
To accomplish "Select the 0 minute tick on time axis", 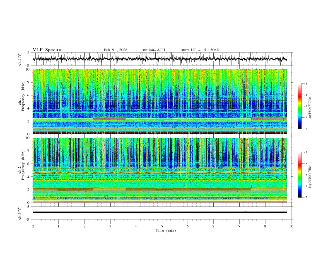I will (x=33, y=226).
